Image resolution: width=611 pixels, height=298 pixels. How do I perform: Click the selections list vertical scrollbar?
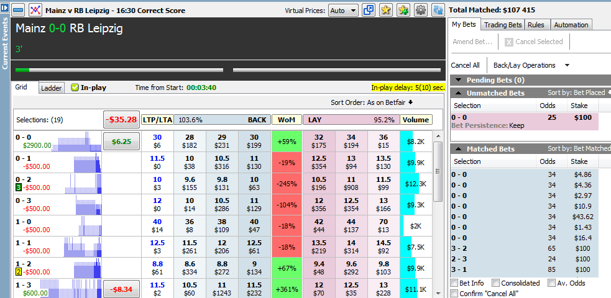pos(438,171)
